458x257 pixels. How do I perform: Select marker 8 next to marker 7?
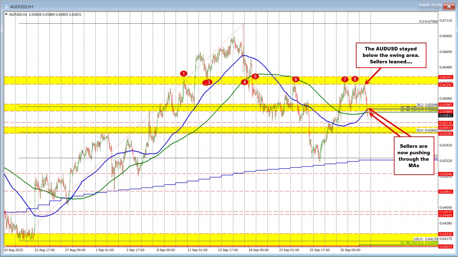click(355, 79)
